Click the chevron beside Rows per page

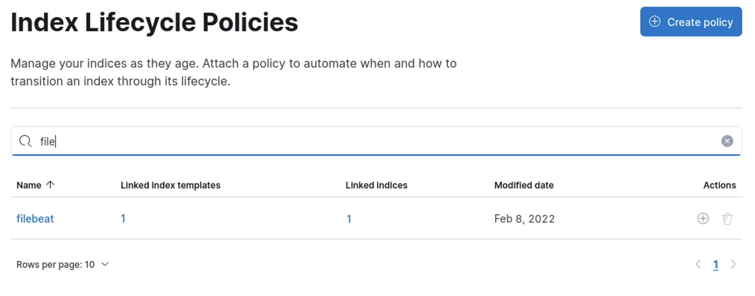pos(105,264)
